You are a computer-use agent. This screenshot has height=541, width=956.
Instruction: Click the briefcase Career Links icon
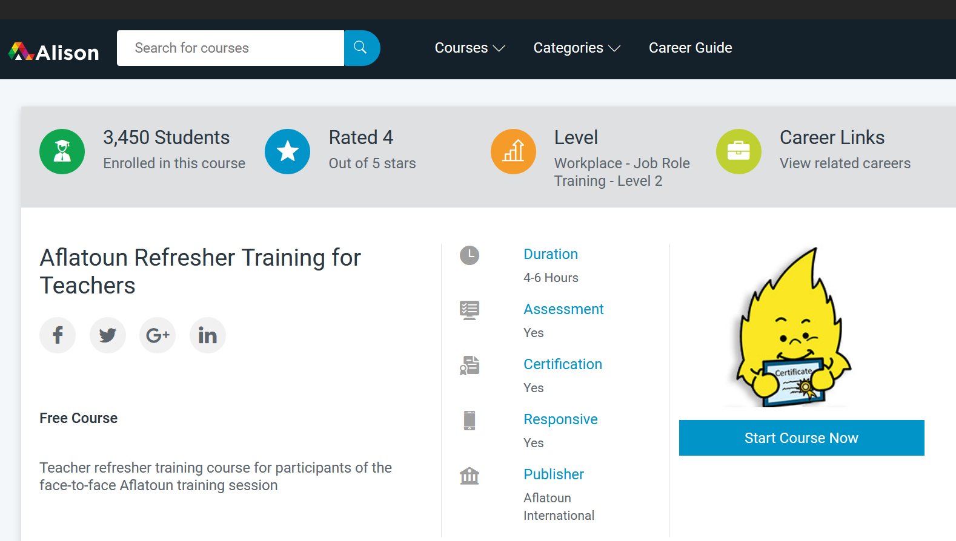[x=739, y=151]
